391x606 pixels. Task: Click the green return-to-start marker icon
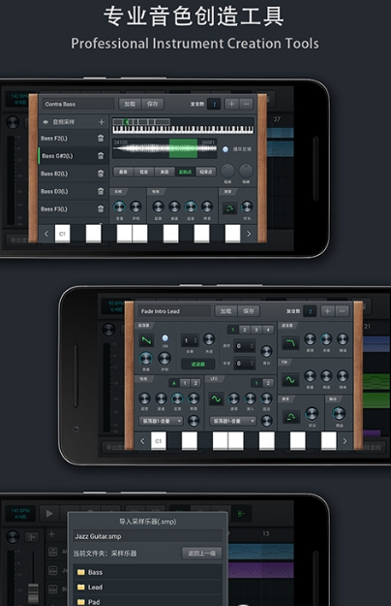pos(241,513)
